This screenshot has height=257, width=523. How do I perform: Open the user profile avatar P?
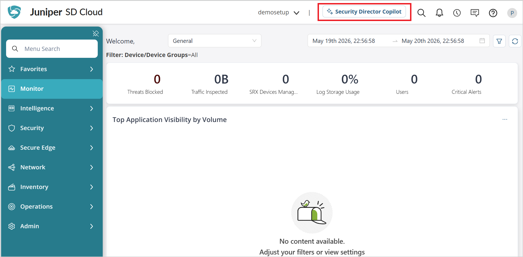click(x=512, y=13)
